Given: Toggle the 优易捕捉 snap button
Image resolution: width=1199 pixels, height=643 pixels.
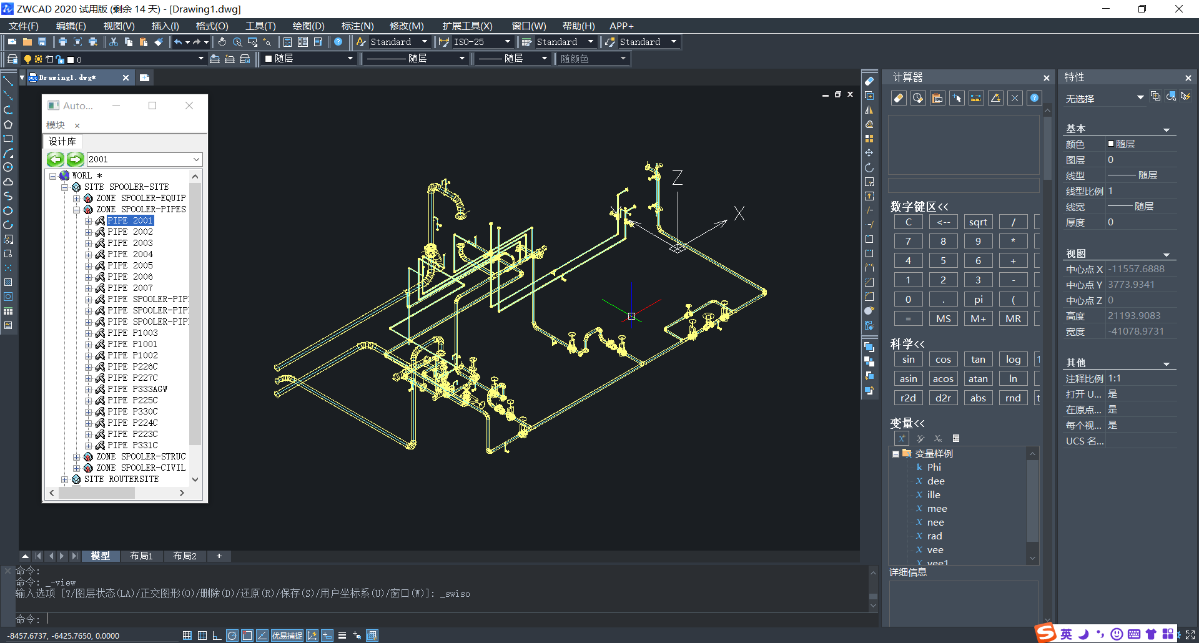Looking at the screenshot, I should point(287,636).
